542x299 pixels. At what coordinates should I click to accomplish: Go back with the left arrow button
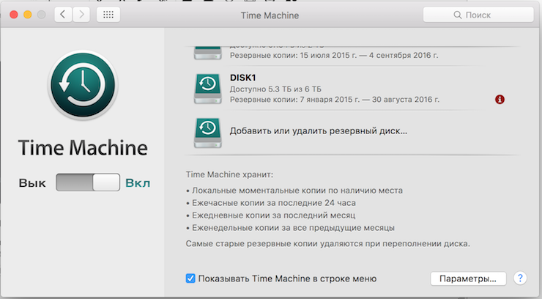[x=63, y=15]
